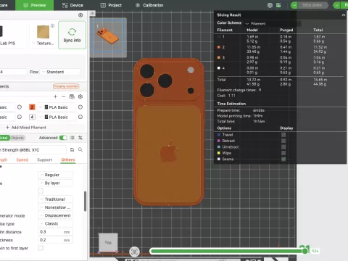This screenshot has width=348, height=261.
Task: Click the 0.3 mm point distance field
Action: click(55, 232)
